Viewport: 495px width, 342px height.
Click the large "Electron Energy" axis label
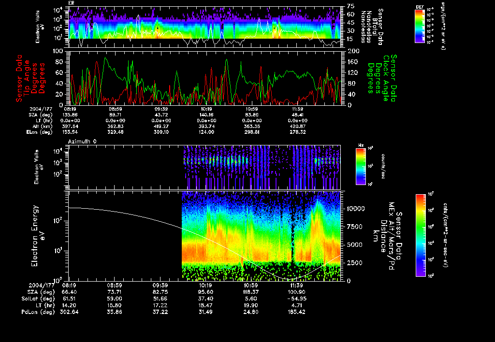tap(35, 236)
